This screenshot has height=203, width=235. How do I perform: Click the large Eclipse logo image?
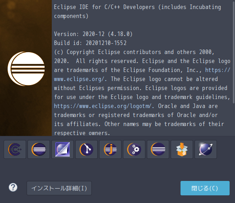pos(26,69)
